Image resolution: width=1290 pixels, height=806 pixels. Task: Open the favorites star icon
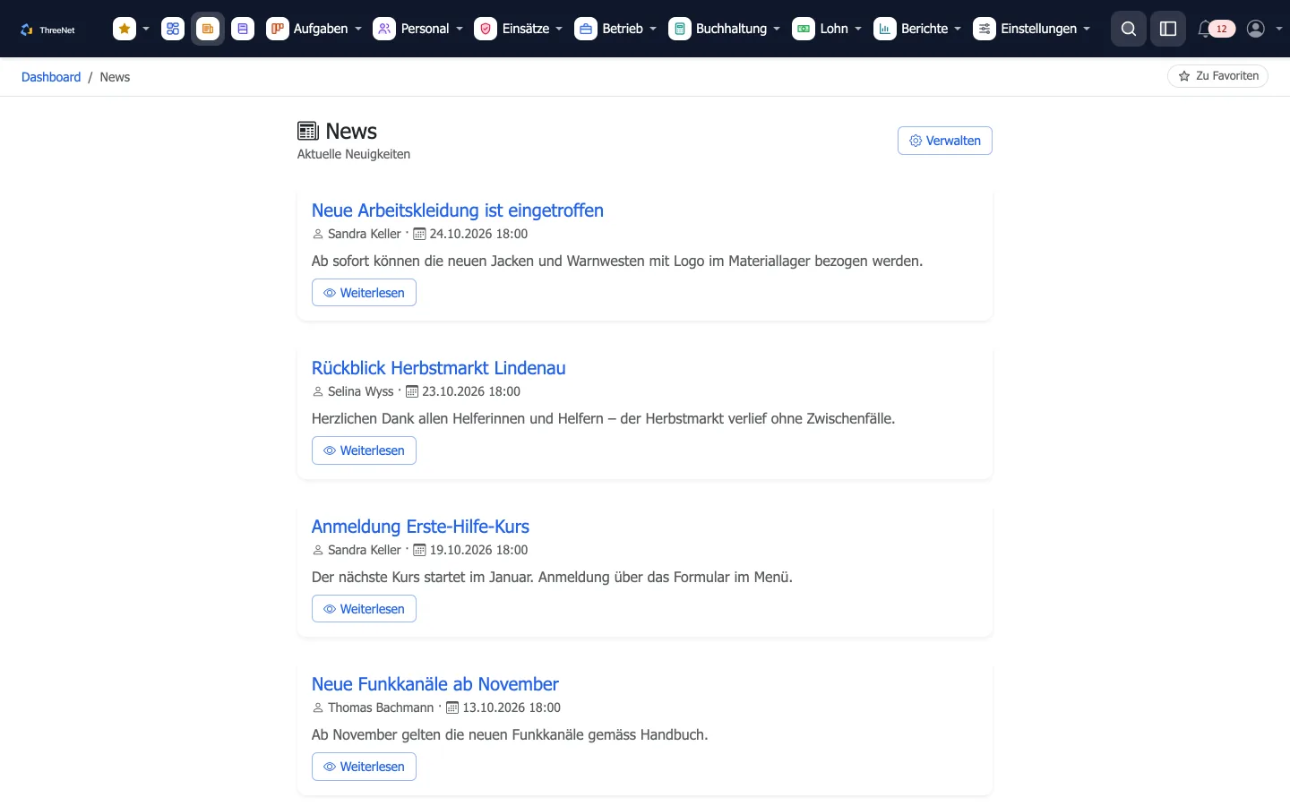tap(125, 29)
